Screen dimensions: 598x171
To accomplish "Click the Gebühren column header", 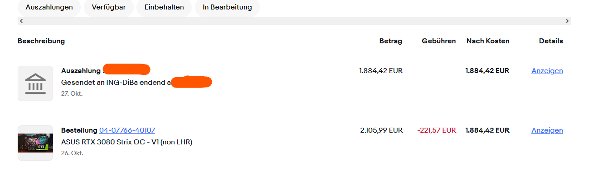I will (439, 41).
